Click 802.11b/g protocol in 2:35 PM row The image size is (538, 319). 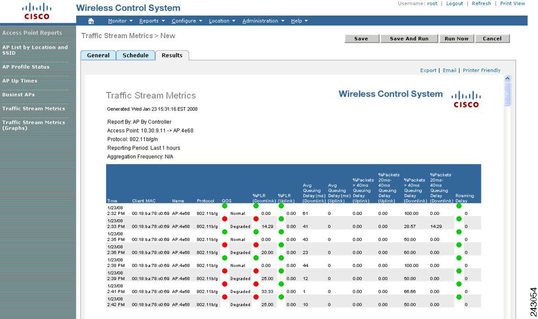pos(207,240)
